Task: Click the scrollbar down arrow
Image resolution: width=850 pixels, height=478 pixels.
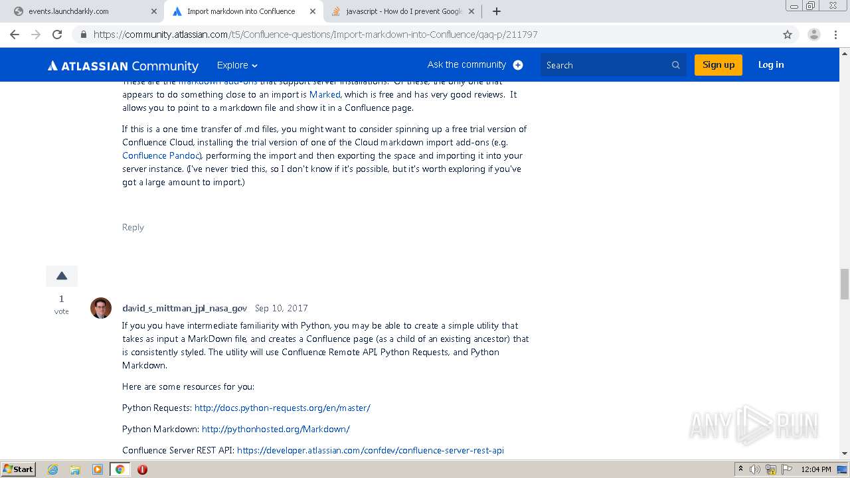Action: [x=845, y=453]
